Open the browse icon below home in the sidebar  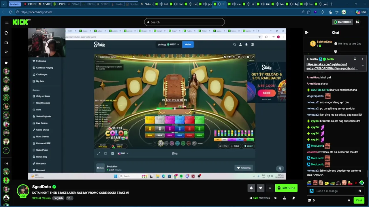pyautogui.click(x=6, y=43)
